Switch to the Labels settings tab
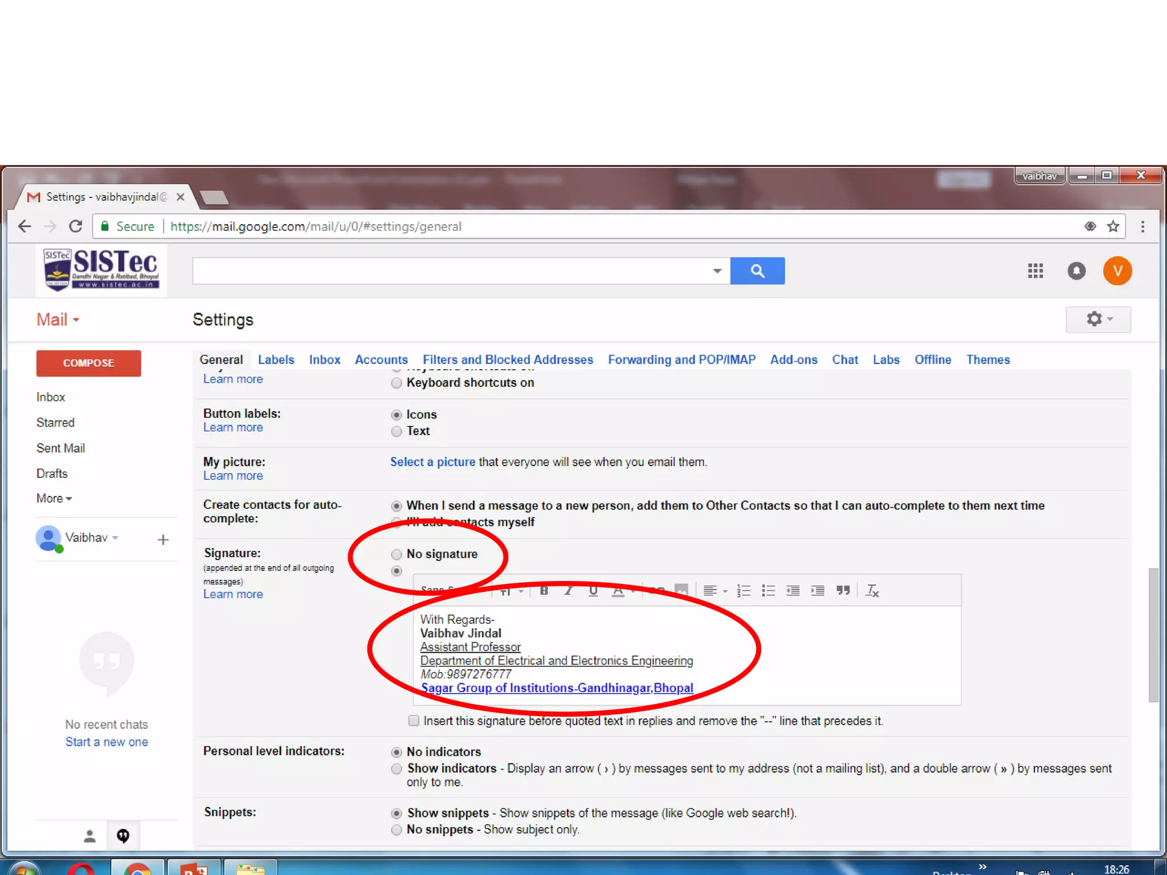Viewport: 1167px width, 875px height. click(x=276, y=359)
